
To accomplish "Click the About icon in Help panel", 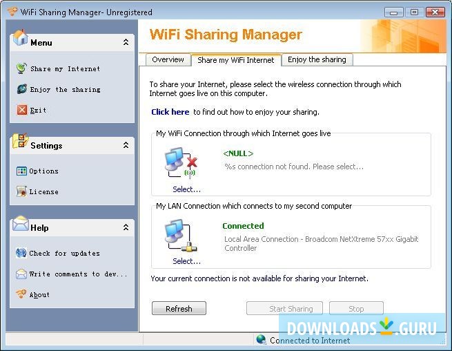I will click(21, 294).
